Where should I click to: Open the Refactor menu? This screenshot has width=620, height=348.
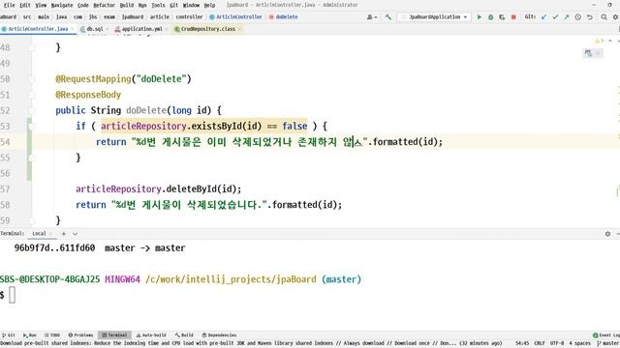tap(104, 5)
